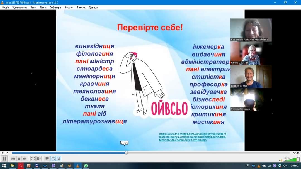Click the teal chat-bubble tray icon
Screen dimensions: 301x169
click(x=280, y=166)
